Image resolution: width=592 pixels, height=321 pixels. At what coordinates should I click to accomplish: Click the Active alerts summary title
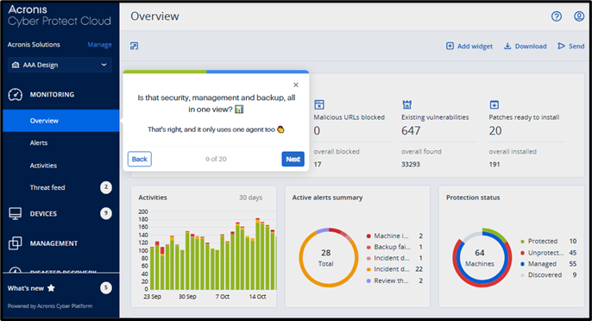[327, 198]
